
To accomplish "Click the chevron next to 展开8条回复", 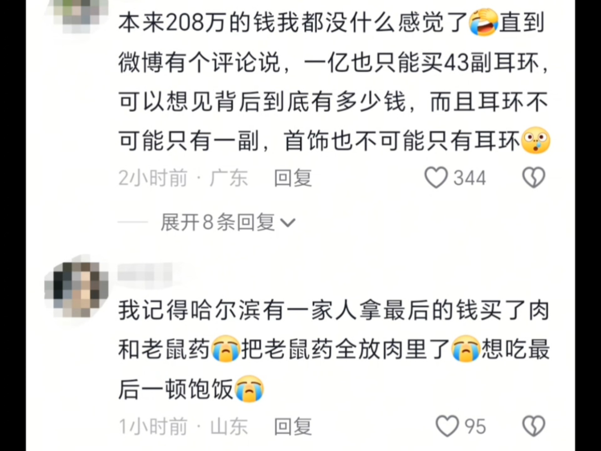I will pyautogui.click(x=288, y=223).
